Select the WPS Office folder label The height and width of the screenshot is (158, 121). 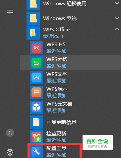click(56, 30)
